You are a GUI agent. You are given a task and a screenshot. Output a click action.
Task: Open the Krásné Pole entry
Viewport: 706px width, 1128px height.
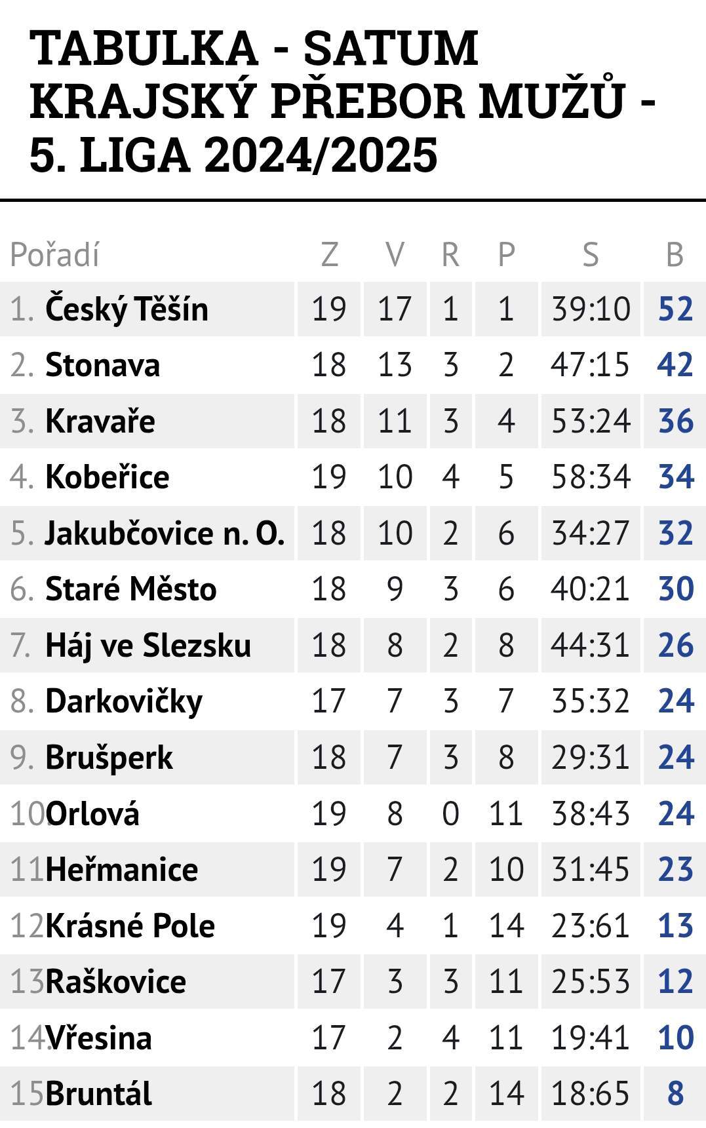click(x=130, y=926)
